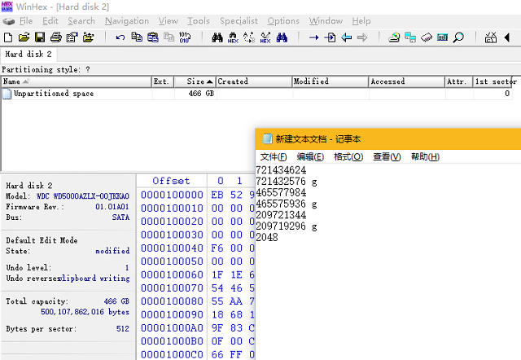Click the 721434624 line in Notepad

[x=281, y=170]
